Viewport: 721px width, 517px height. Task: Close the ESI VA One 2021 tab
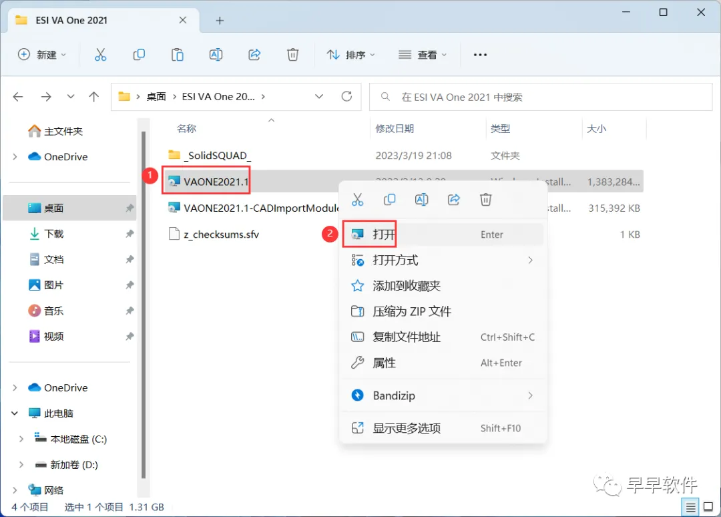click(x=182, y=20)
